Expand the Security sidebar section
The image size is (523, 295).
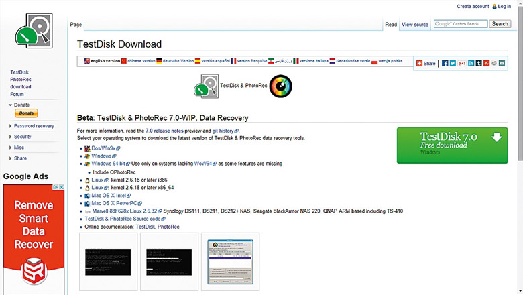click(10, 137)
